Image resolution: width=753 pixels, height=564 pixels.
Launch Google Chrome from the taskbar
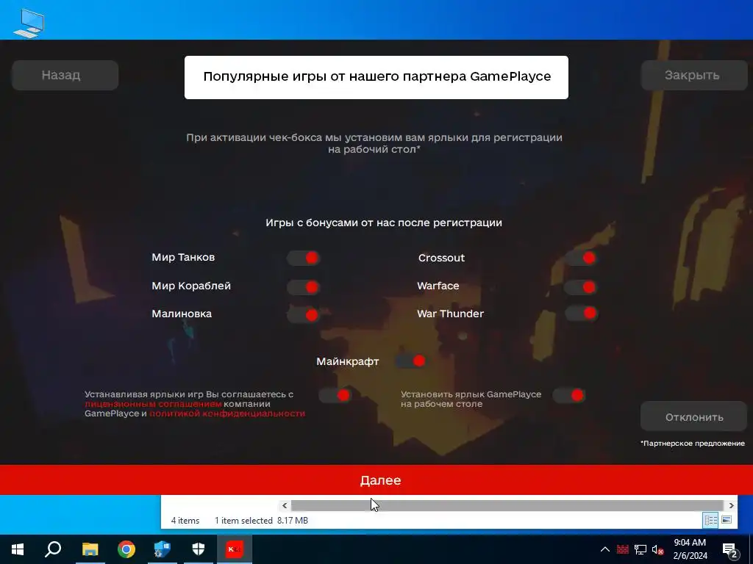126,549
